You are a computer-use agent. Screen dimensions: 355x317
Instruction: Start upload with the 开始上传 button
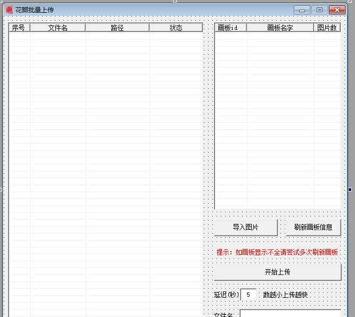click(277, 272)
